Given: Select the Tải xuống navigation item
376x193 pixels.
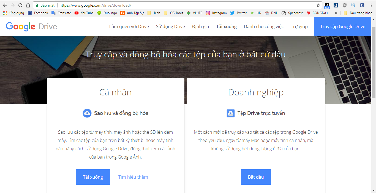Looking at the screenshot, I should (x=226, y=26).
